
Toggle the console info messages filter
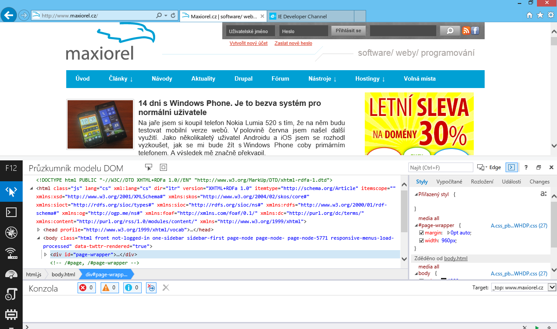[x=133, y=288]
